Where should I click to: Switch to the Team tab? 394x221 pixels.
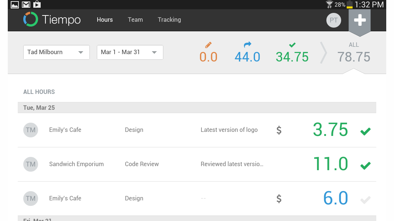135,20
